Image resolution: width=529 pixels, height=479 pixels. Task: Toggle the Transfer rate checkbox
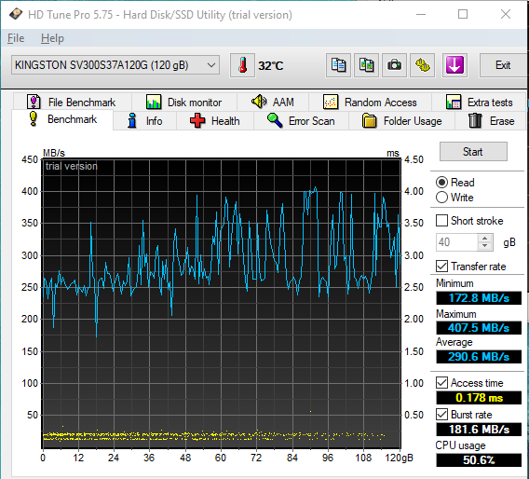coord(442,267)
